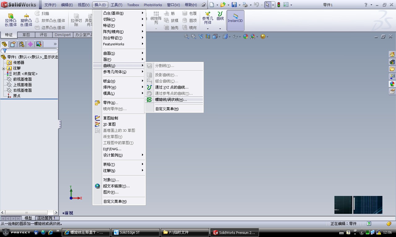
Task: Select the Reference Geometry (参考几何体) tool
Action: click(208, 18)
